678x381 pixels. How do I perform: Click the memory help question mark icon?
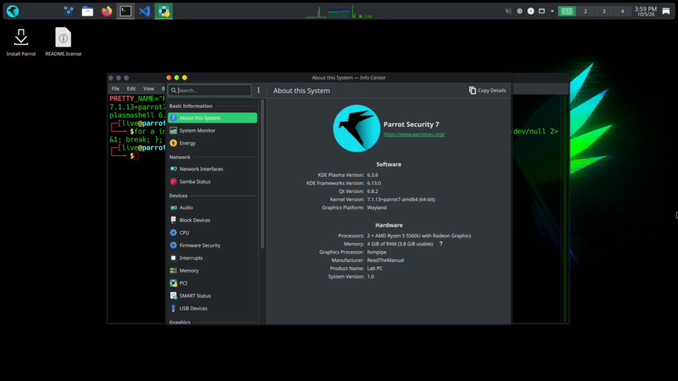pyautogui.click(x=440, y=243)
